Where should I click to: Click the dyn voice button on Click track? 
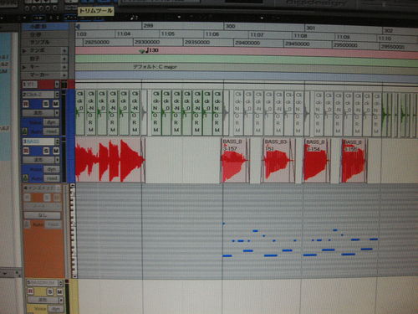pos(52,122)
